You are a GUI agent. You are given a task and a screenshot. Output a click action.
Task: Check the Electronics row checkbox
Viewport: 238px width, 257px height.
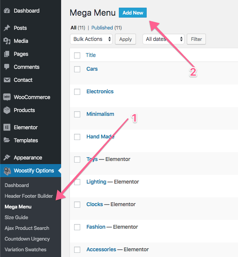[77, 92]
